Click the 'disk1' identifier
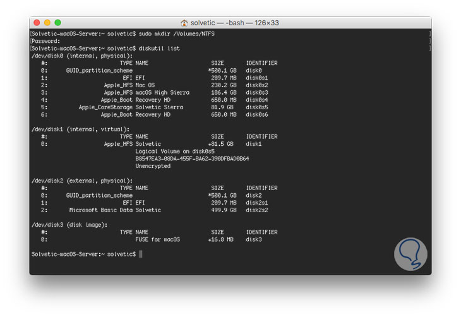461x317 pixels. [x=254, y=144]
